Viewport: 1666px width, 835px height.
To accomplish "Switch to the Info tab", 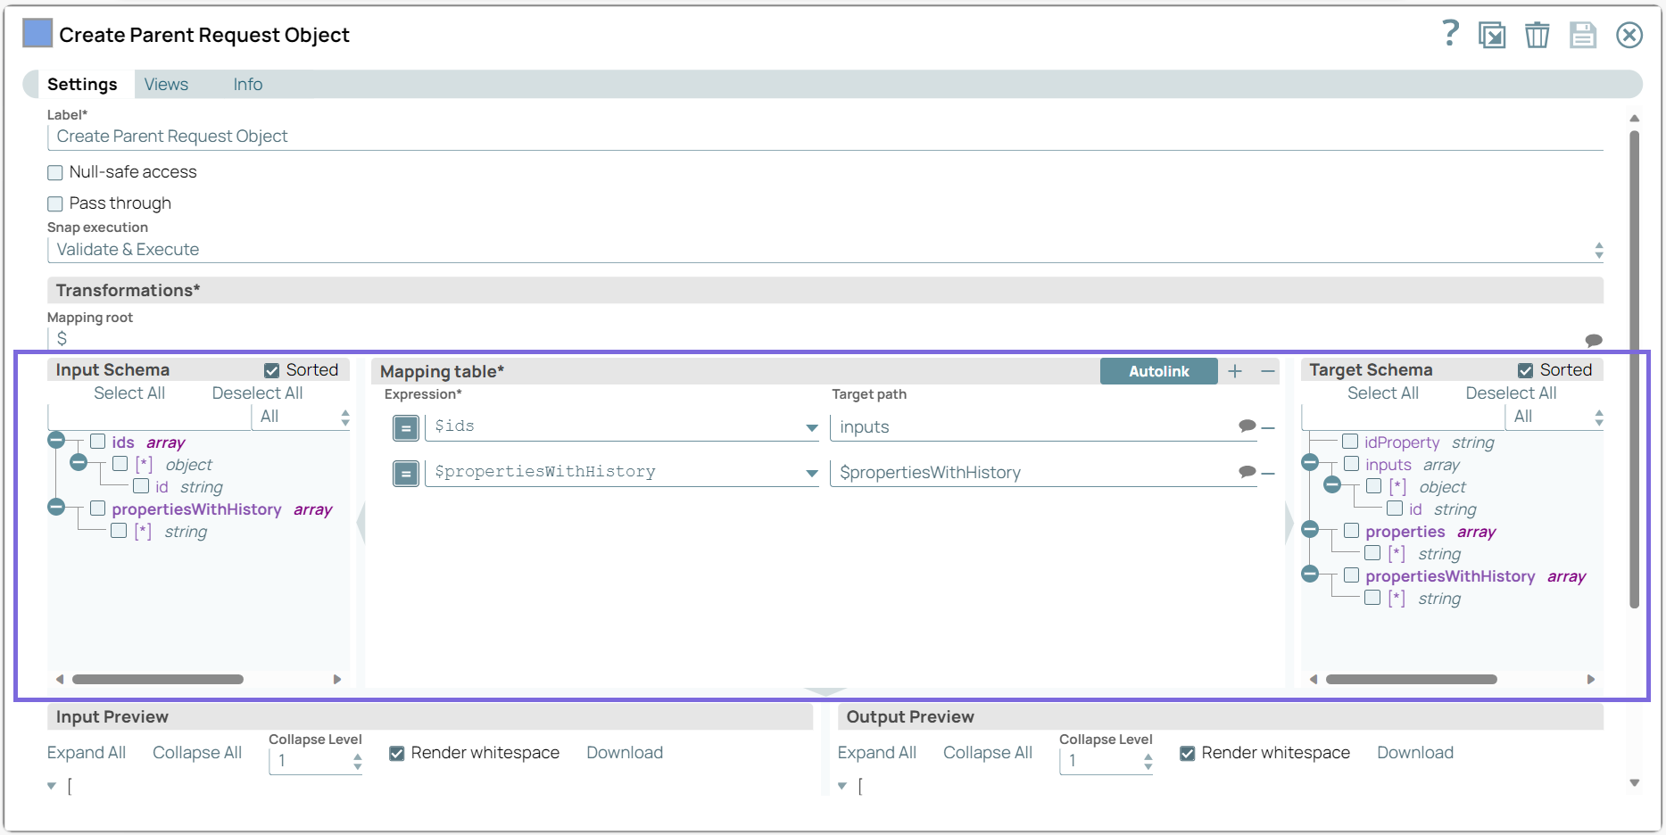I will 248,84.
